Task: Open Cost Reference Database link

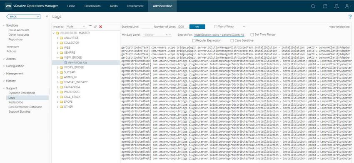Action: tap(25, 107)
